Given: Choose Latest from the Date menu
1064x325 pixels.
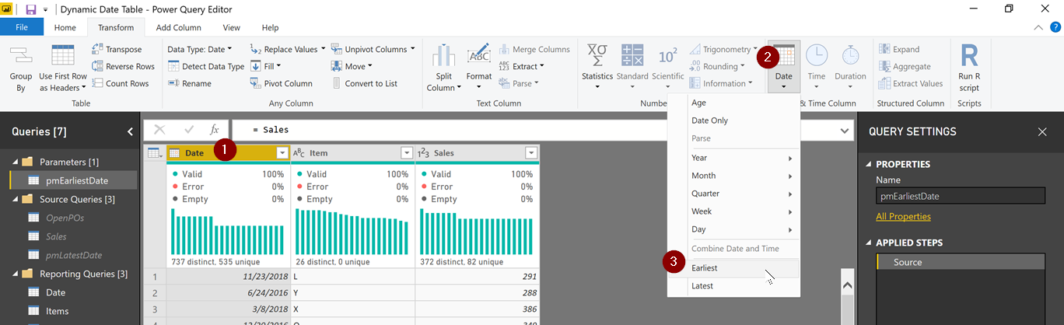Looking at the screenshot, I should 733,286.
